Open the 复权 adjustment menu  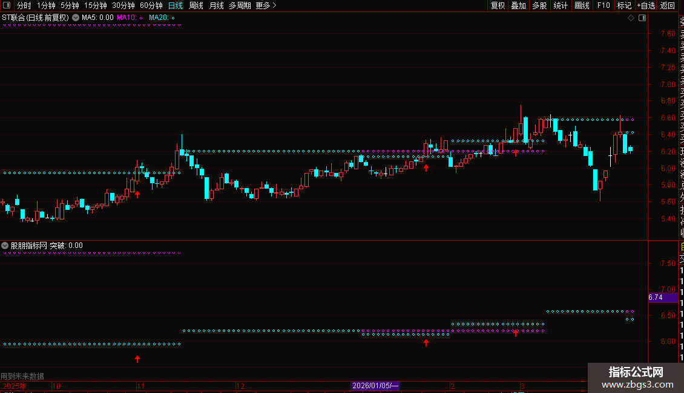(498, 5)
